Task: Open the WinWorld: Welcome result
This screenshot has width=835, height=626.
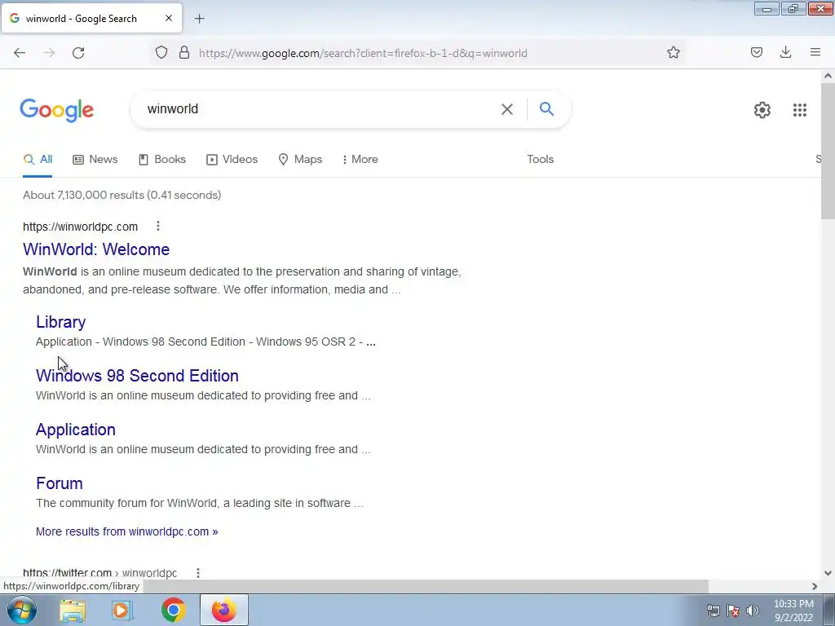Action: click(x=96, y=249)
